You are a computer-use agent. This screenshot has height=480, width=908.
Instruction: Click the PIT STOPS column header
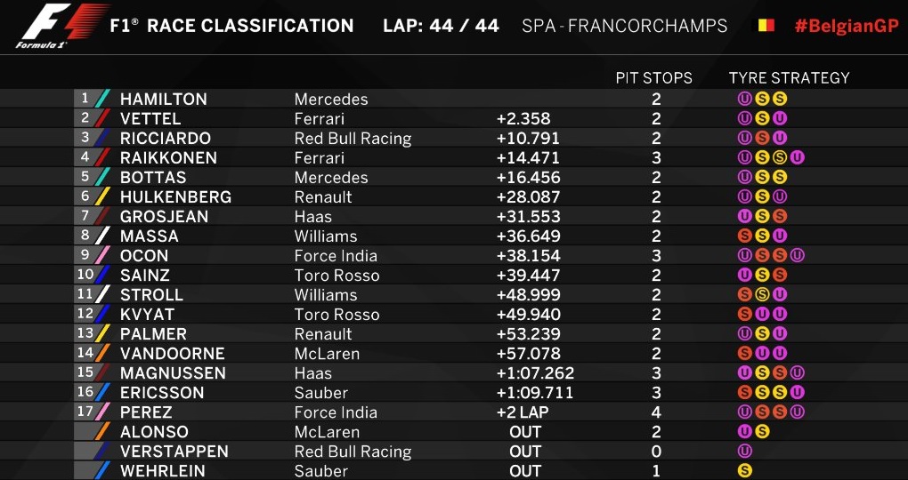(x=653, y=78)
